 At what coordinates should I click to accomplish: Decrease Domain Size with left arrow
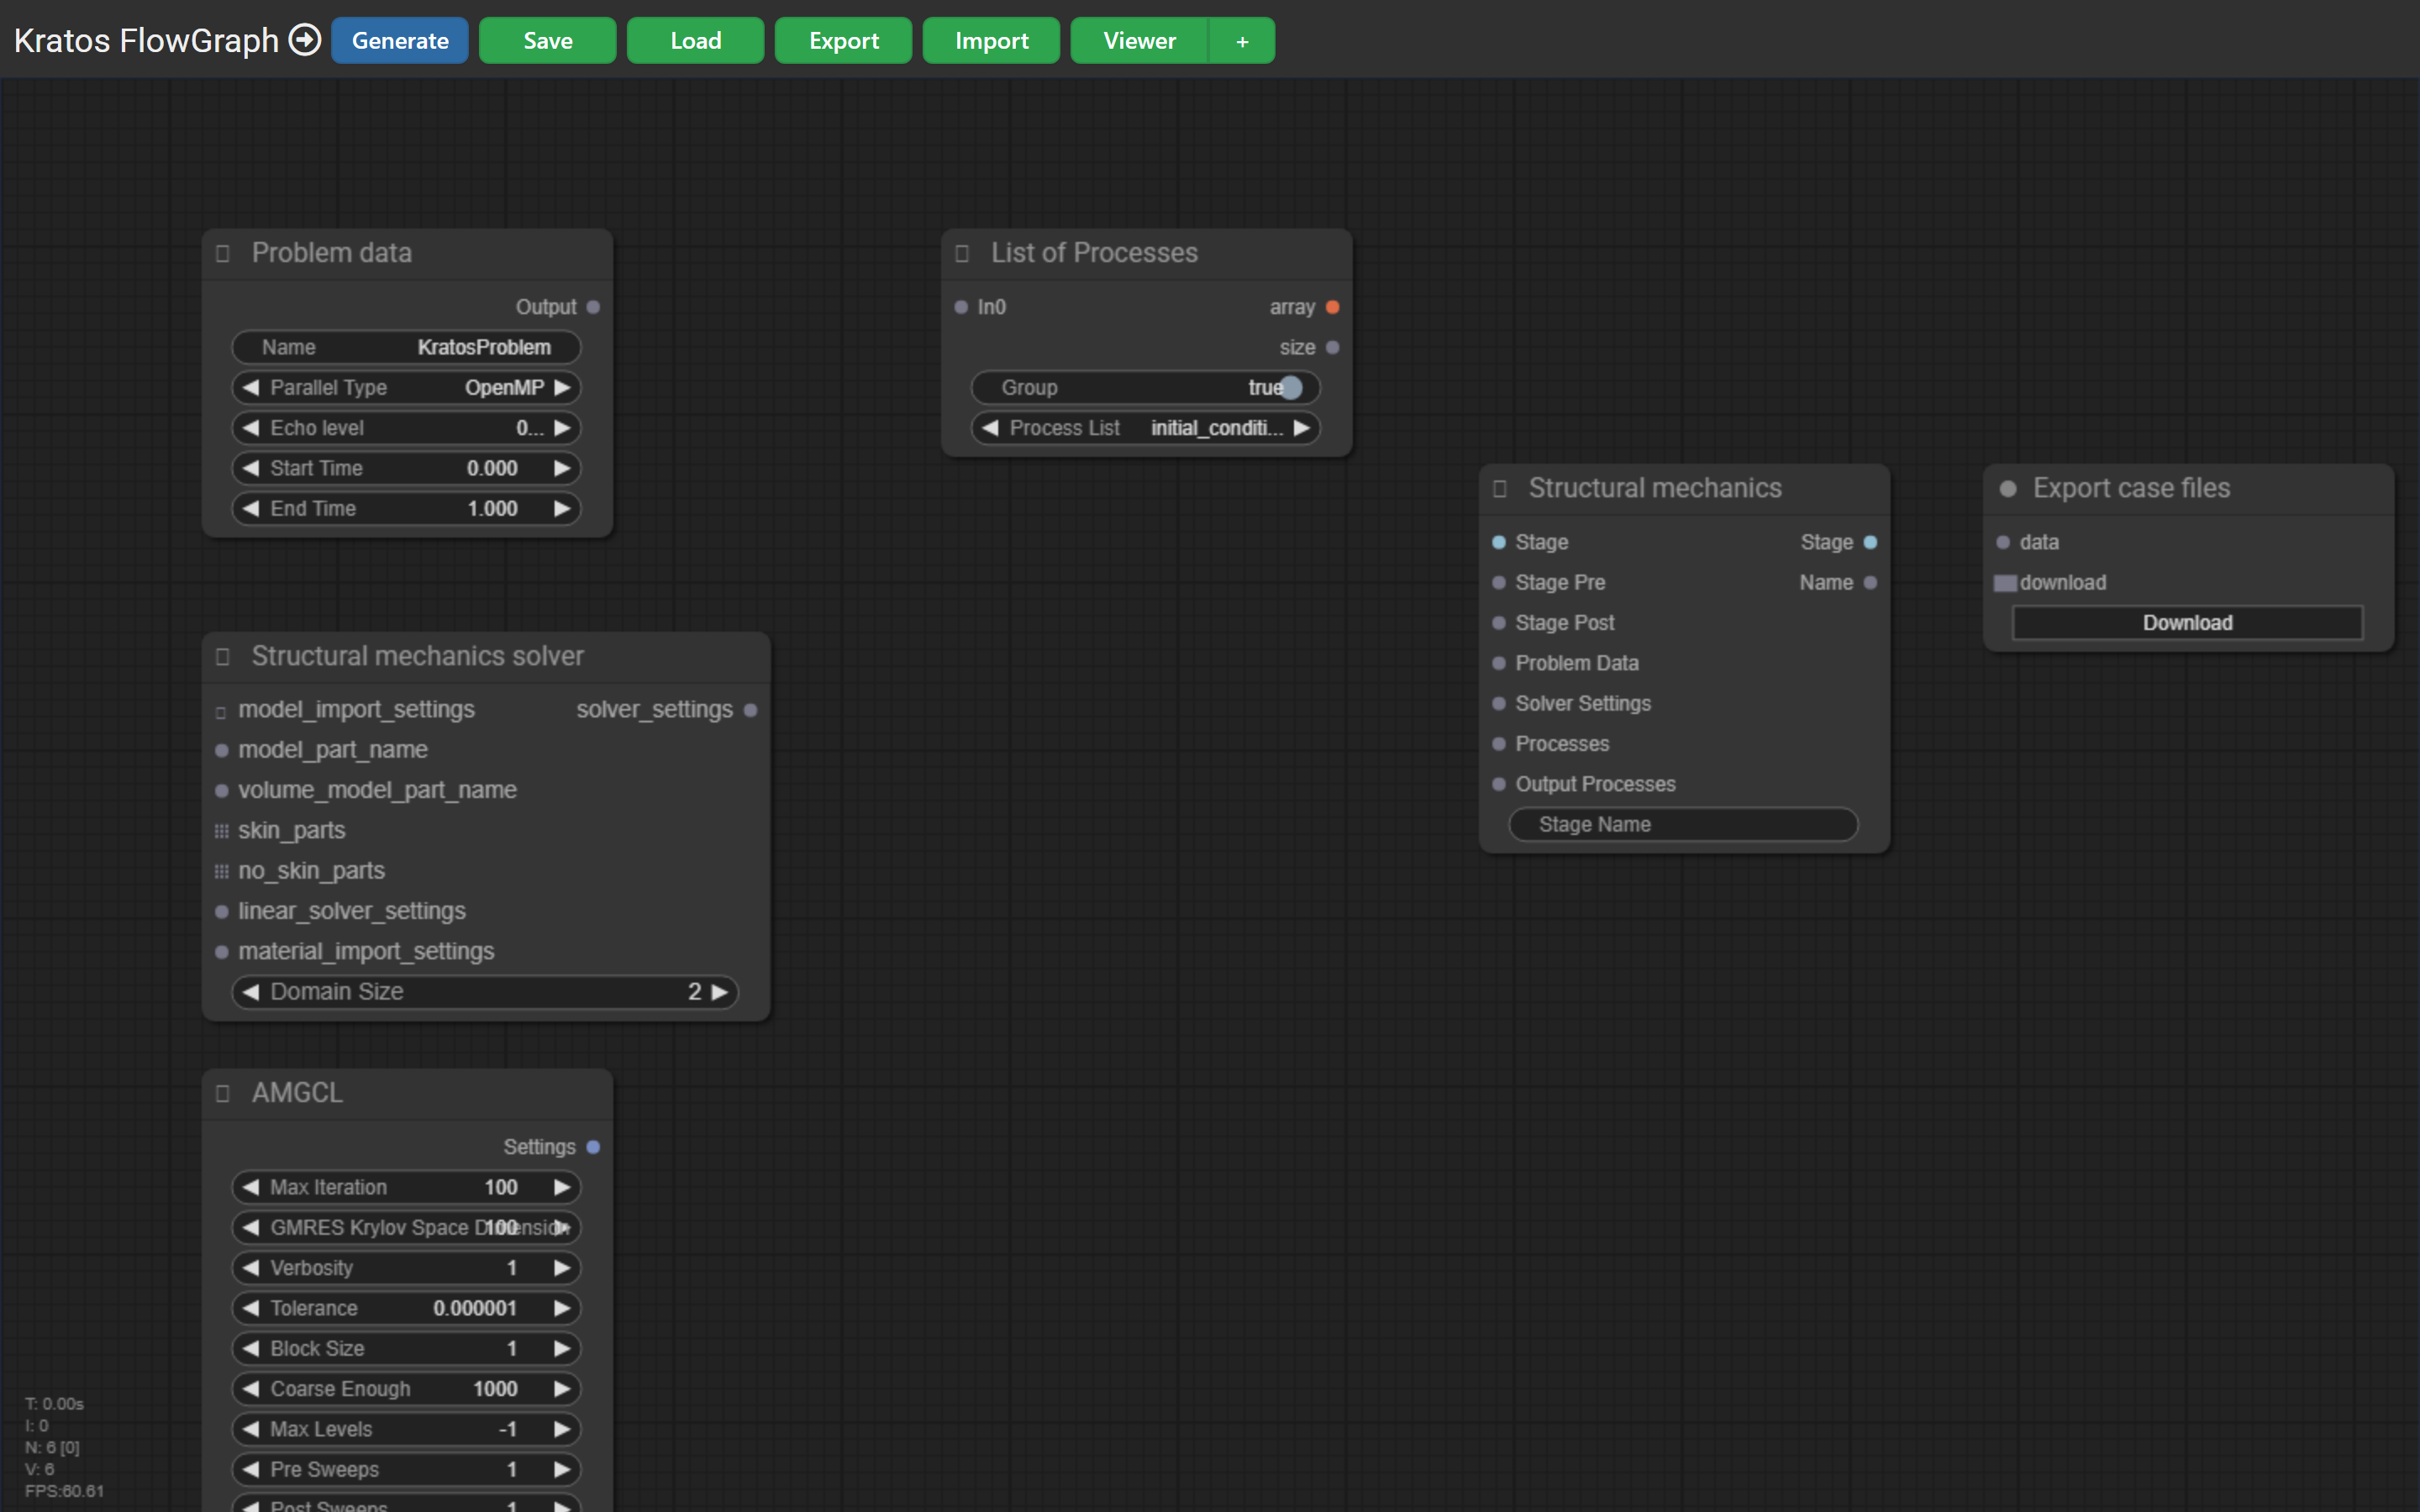pos(251,992)
